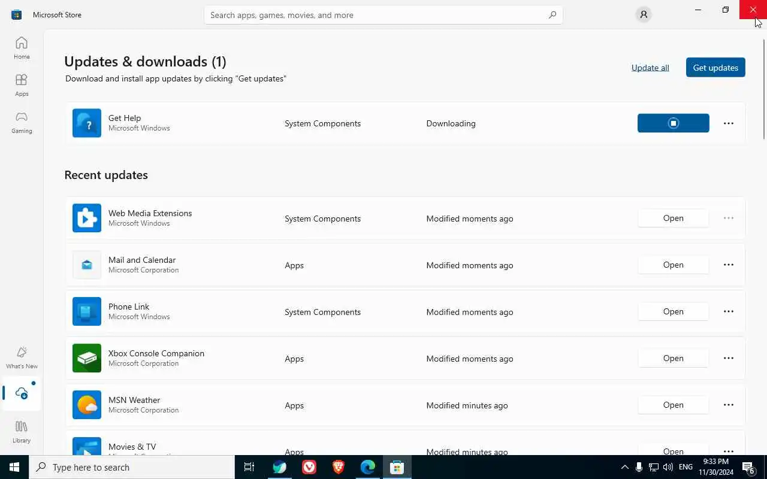
Task: Open more options for Movies & TV
Action: [729, 451]
